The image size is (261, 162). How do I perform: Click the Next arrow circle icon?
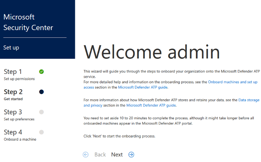click(131, 155)
